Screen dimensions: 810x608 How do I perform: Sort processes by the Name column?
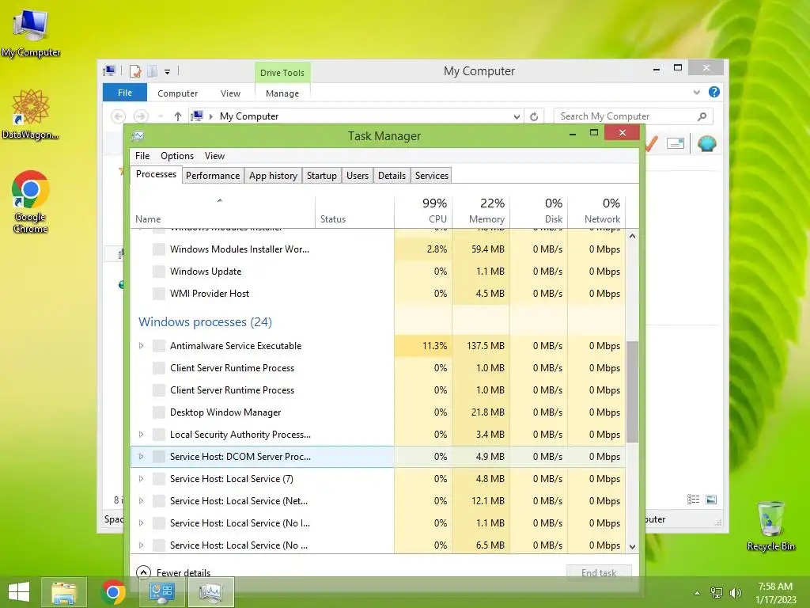coord(222,212)
